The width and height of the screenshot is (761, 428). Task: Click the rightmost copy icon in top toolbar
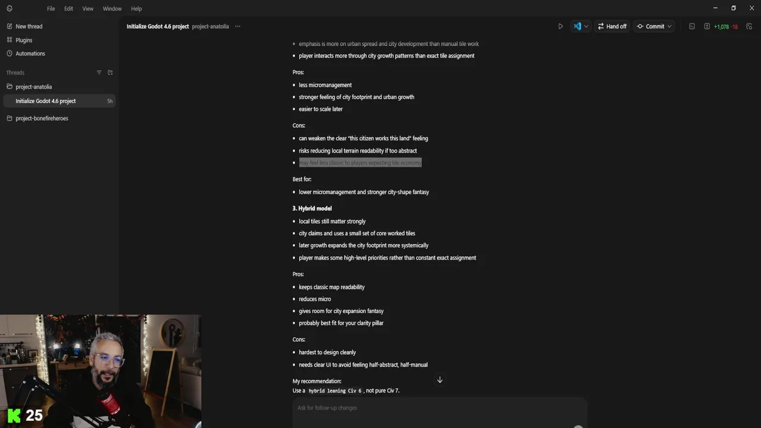[749, 26]
